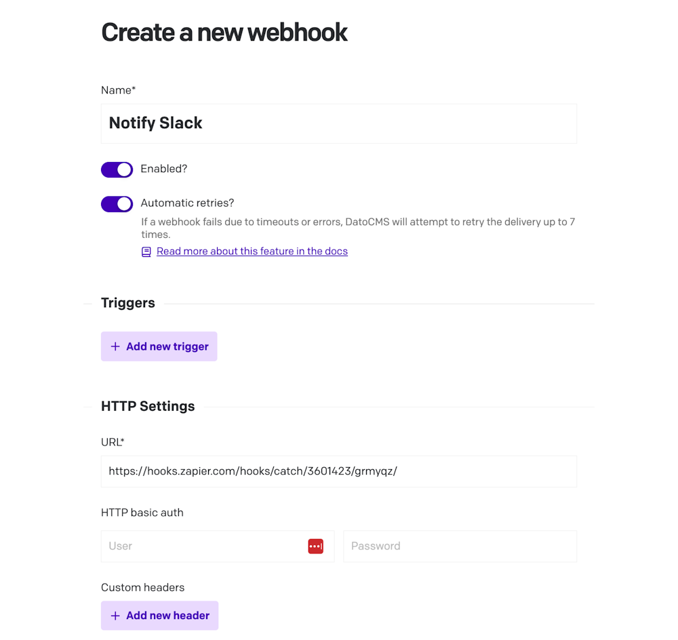This screenshot has width=678, height=640.
Task: Click the book icon beside the docs link
Action: coord(146,252)
